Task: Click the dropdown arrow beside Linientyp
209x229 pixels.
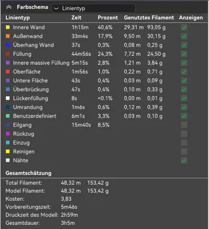Action: [x=56, y=8]
